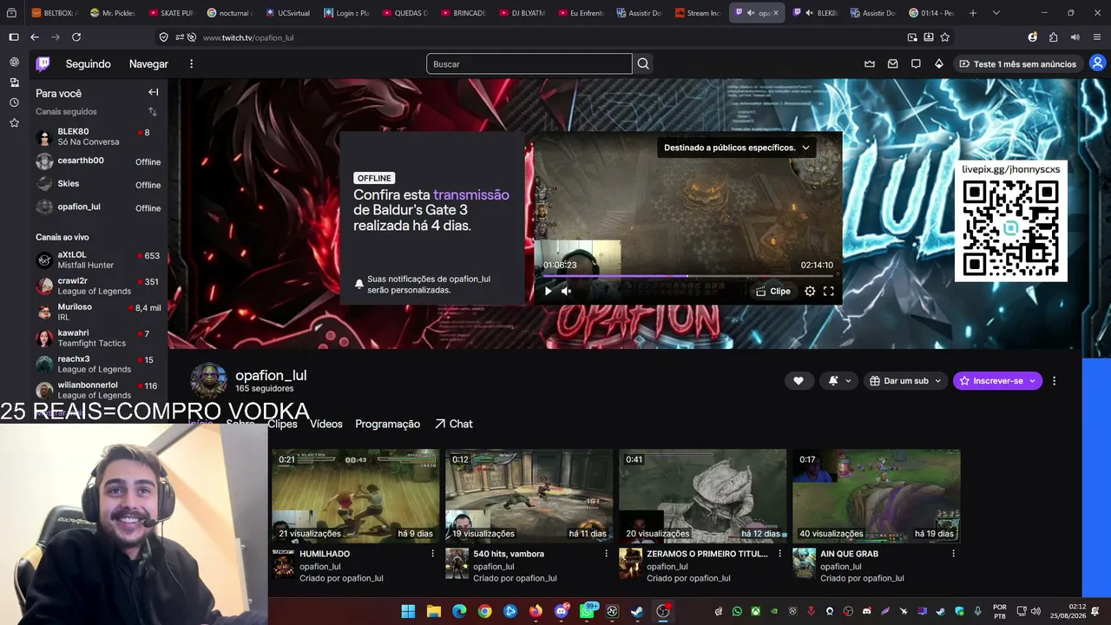Open aXtLOL live channel
1111x625 pixels.
(98, 260)
